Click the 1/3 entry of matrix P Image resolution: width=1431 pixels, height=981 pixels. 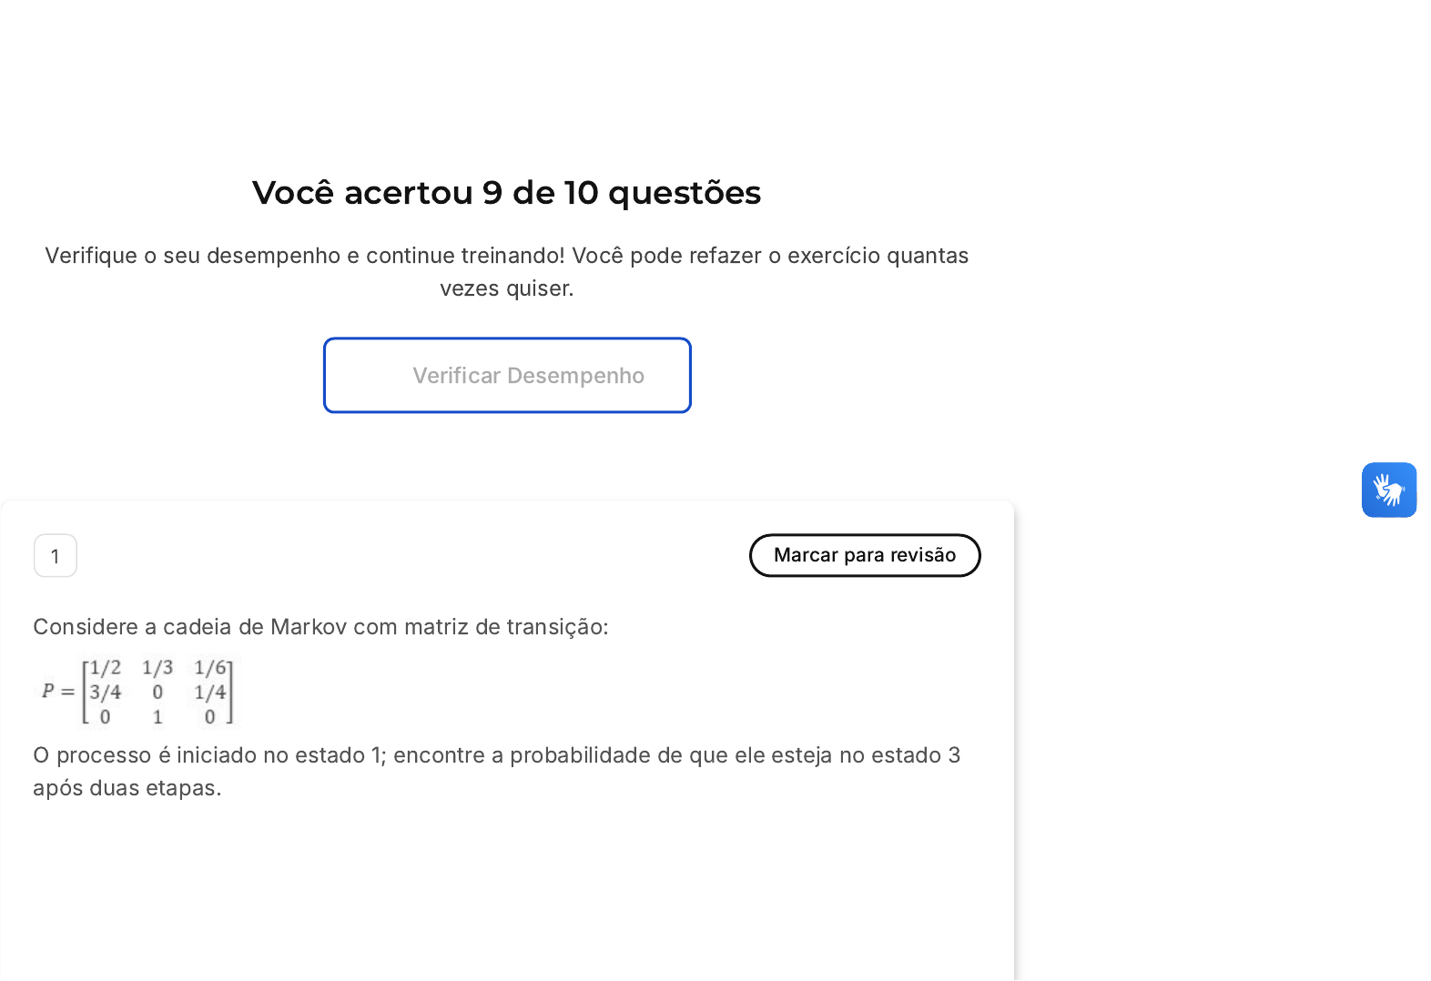pyautogui.click(x=157, y=668)
